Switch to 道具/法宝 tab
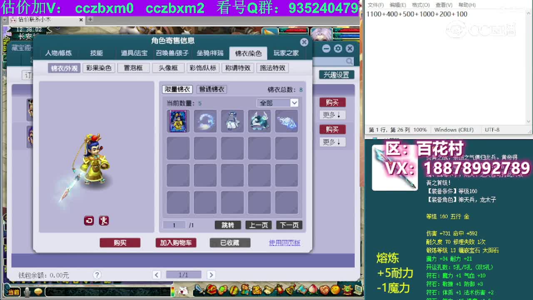 (134, 53)
